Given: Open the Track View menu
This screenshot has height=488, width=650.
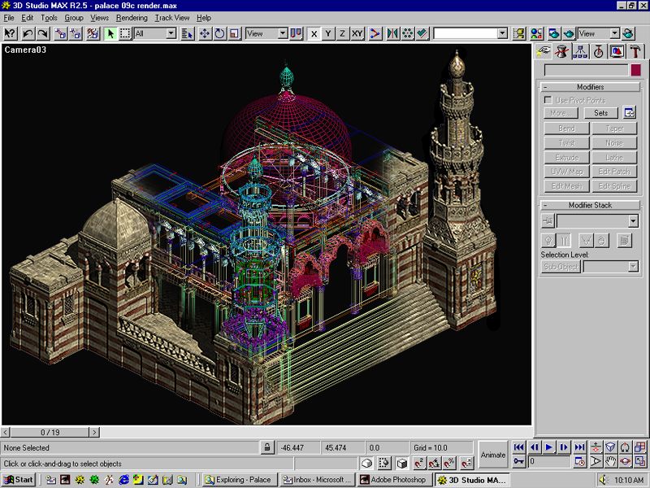Looking at the screenshot, I should (x=171, y=17).
